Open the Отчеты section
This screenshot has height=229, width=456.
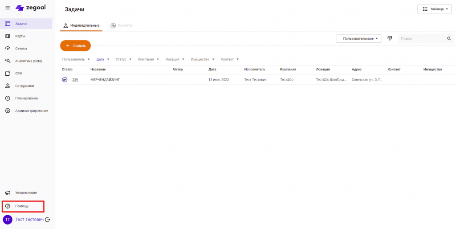(x=21, y=49)
